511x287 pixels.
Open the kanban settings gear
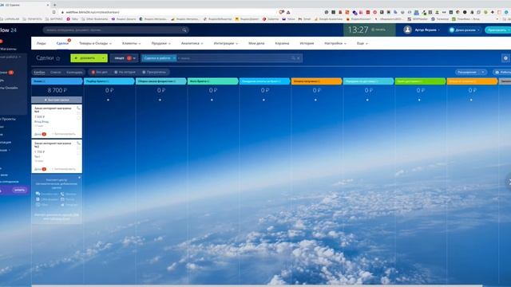click(505, 58)
